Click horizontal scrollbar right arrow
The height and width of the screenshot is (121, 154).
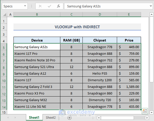pyautogui.click(x=147, y=118)
